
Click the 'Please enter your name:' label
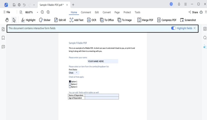click(x=78, y=57)
